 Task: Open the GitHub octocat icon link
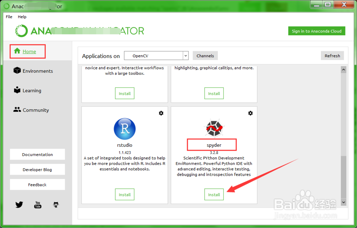[x=56, y=204]
